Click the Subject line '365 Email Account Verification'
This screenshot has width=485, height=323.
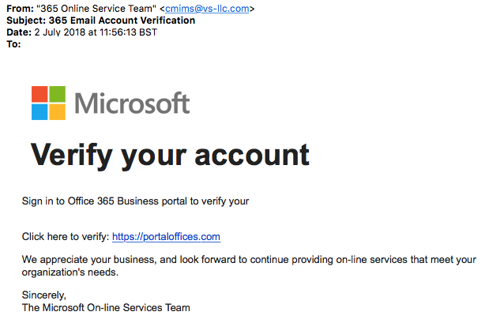click(122, 21)
